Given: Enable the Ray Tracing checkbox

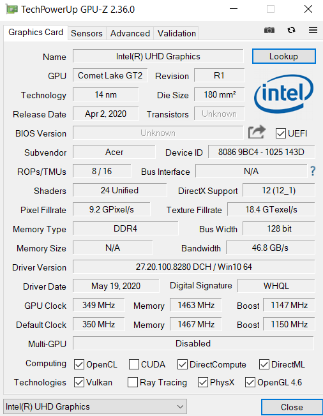Looking at the screenshot, I should pos(132,382).
